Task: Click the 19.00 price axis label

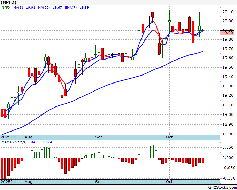Action: point(228,114)
